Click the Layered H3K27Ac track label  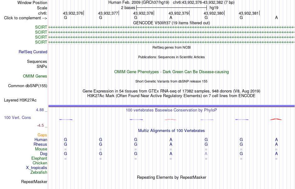20,100
